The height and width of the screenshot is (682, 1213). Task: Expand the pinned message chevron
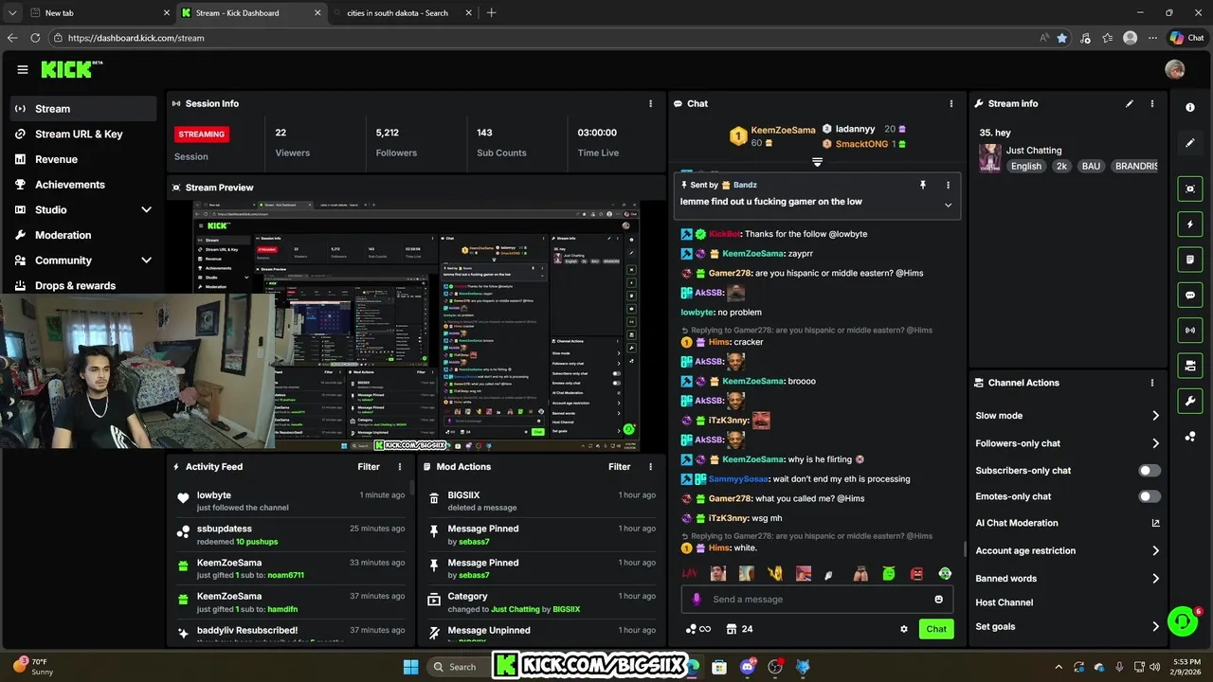pyautogui.click(x=948, y=205)
